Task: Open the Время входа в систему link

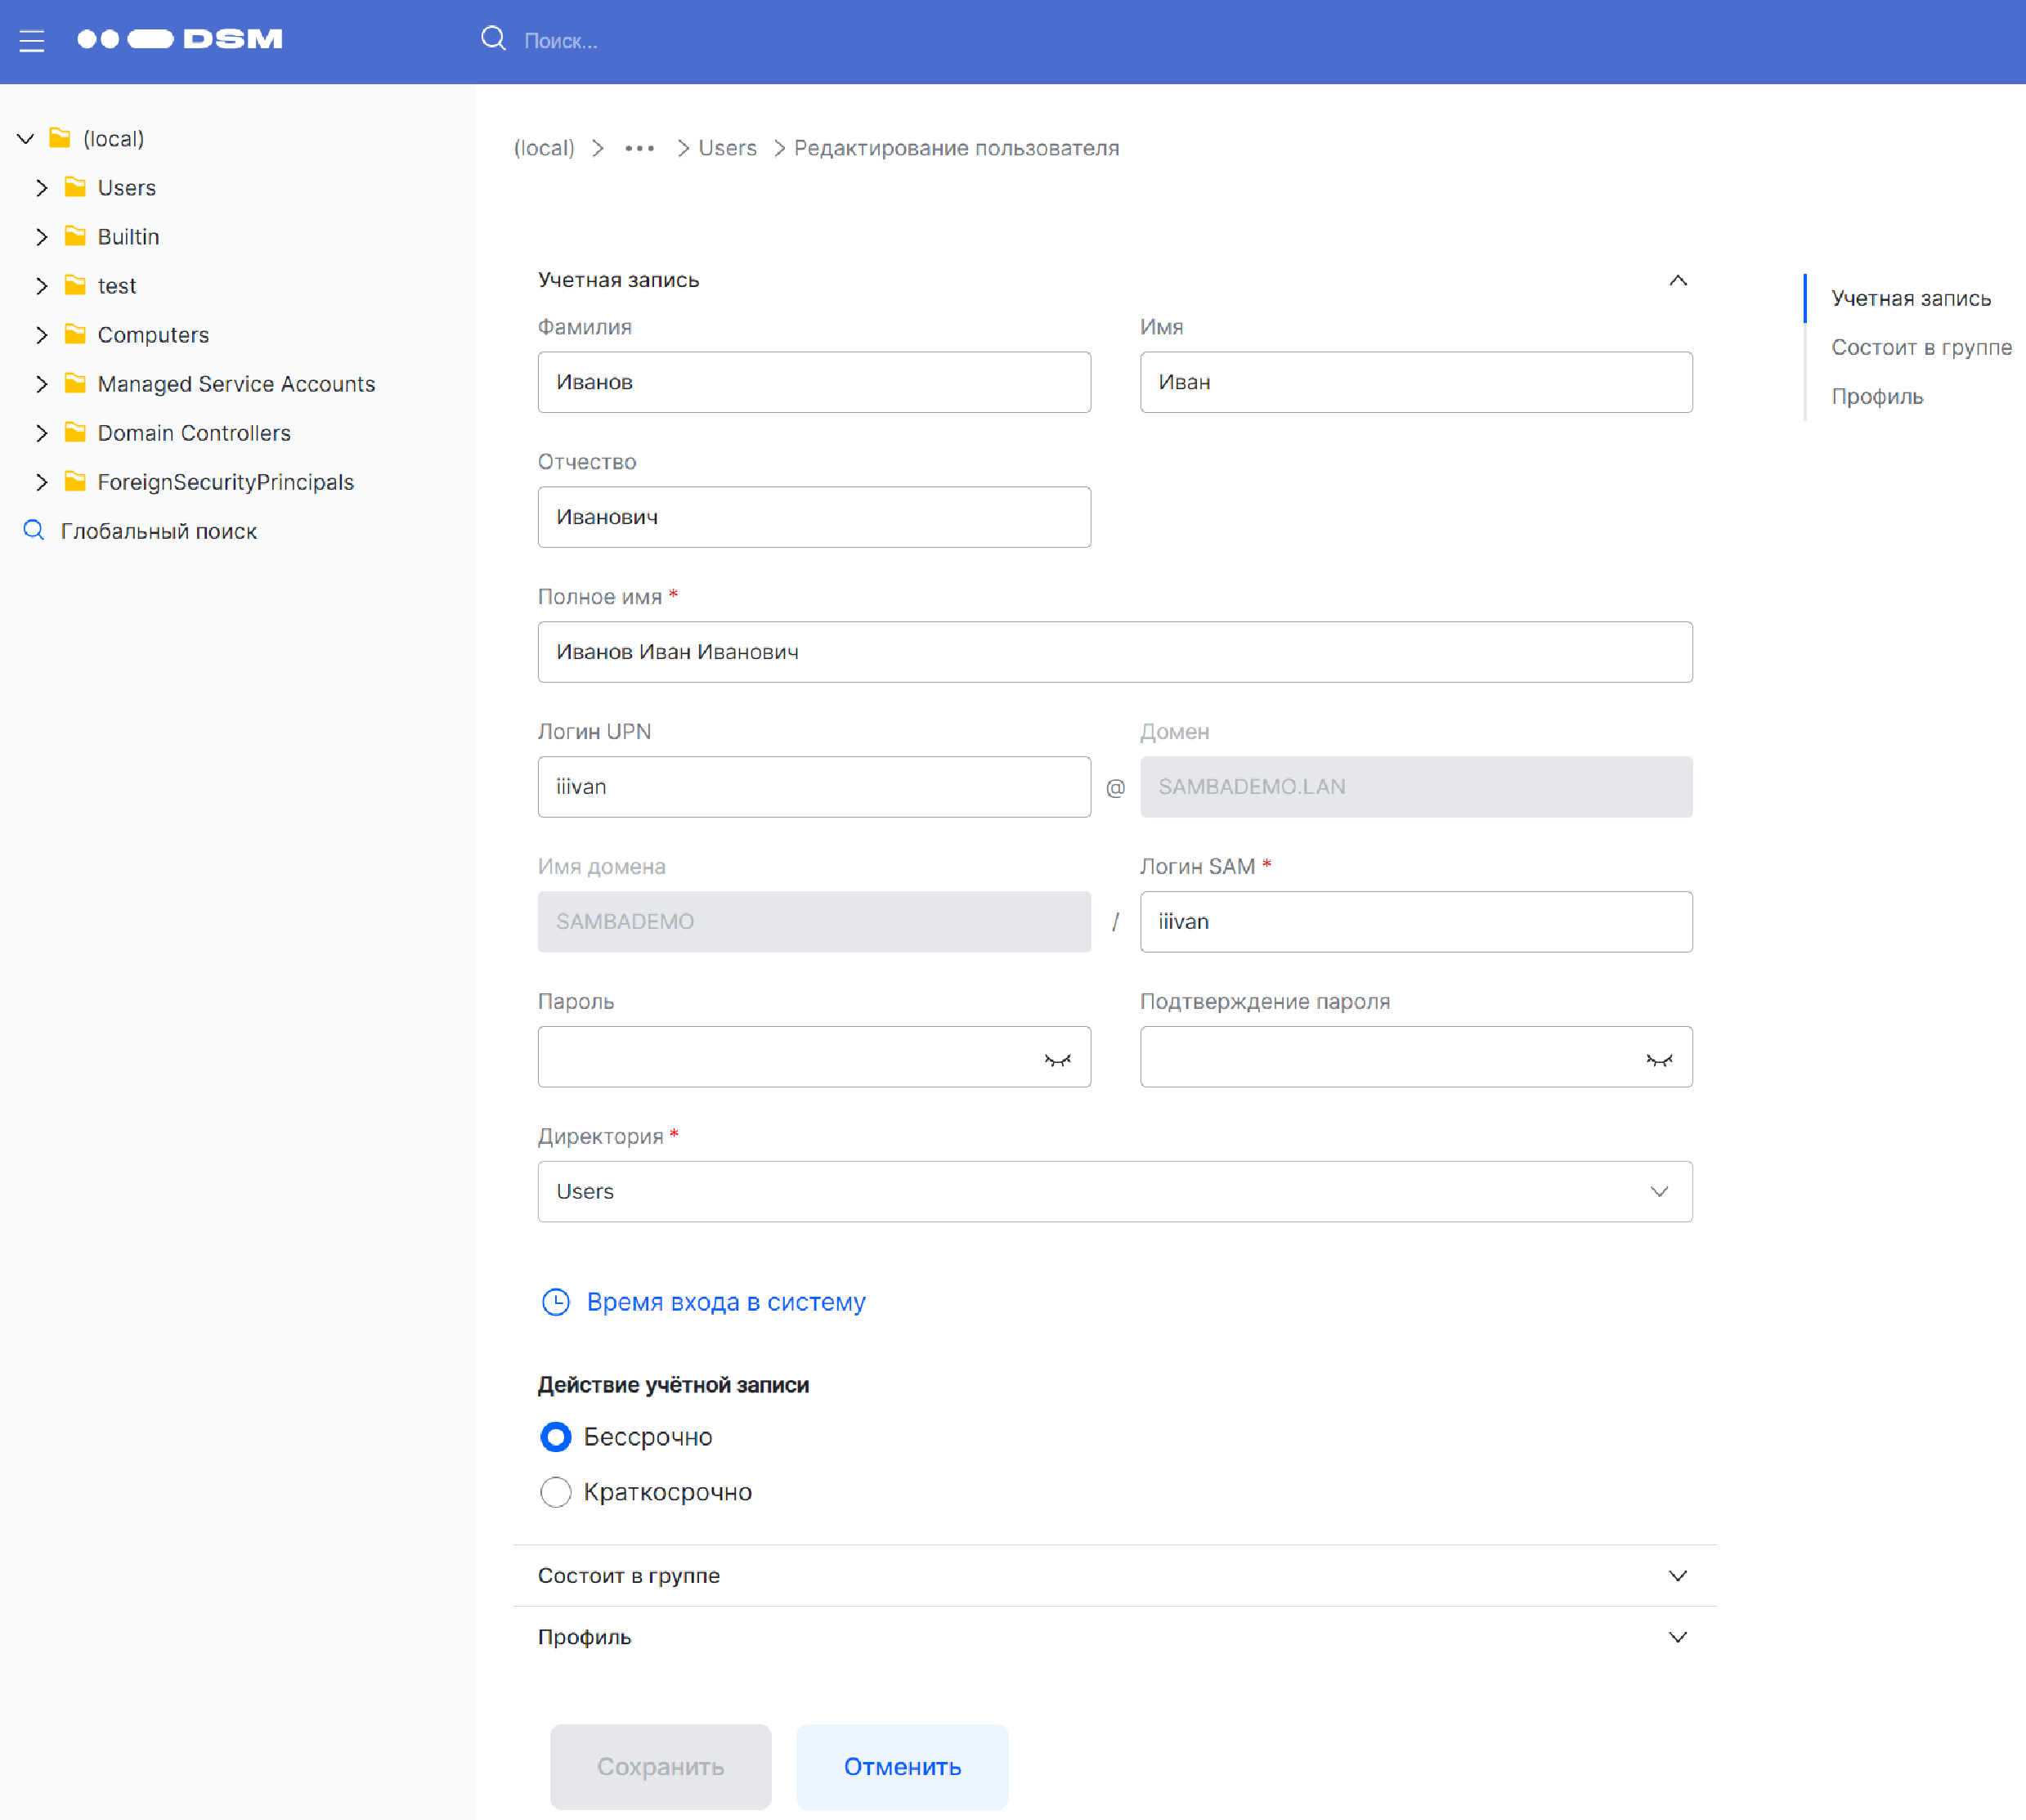Action: tap(725, 1301)
